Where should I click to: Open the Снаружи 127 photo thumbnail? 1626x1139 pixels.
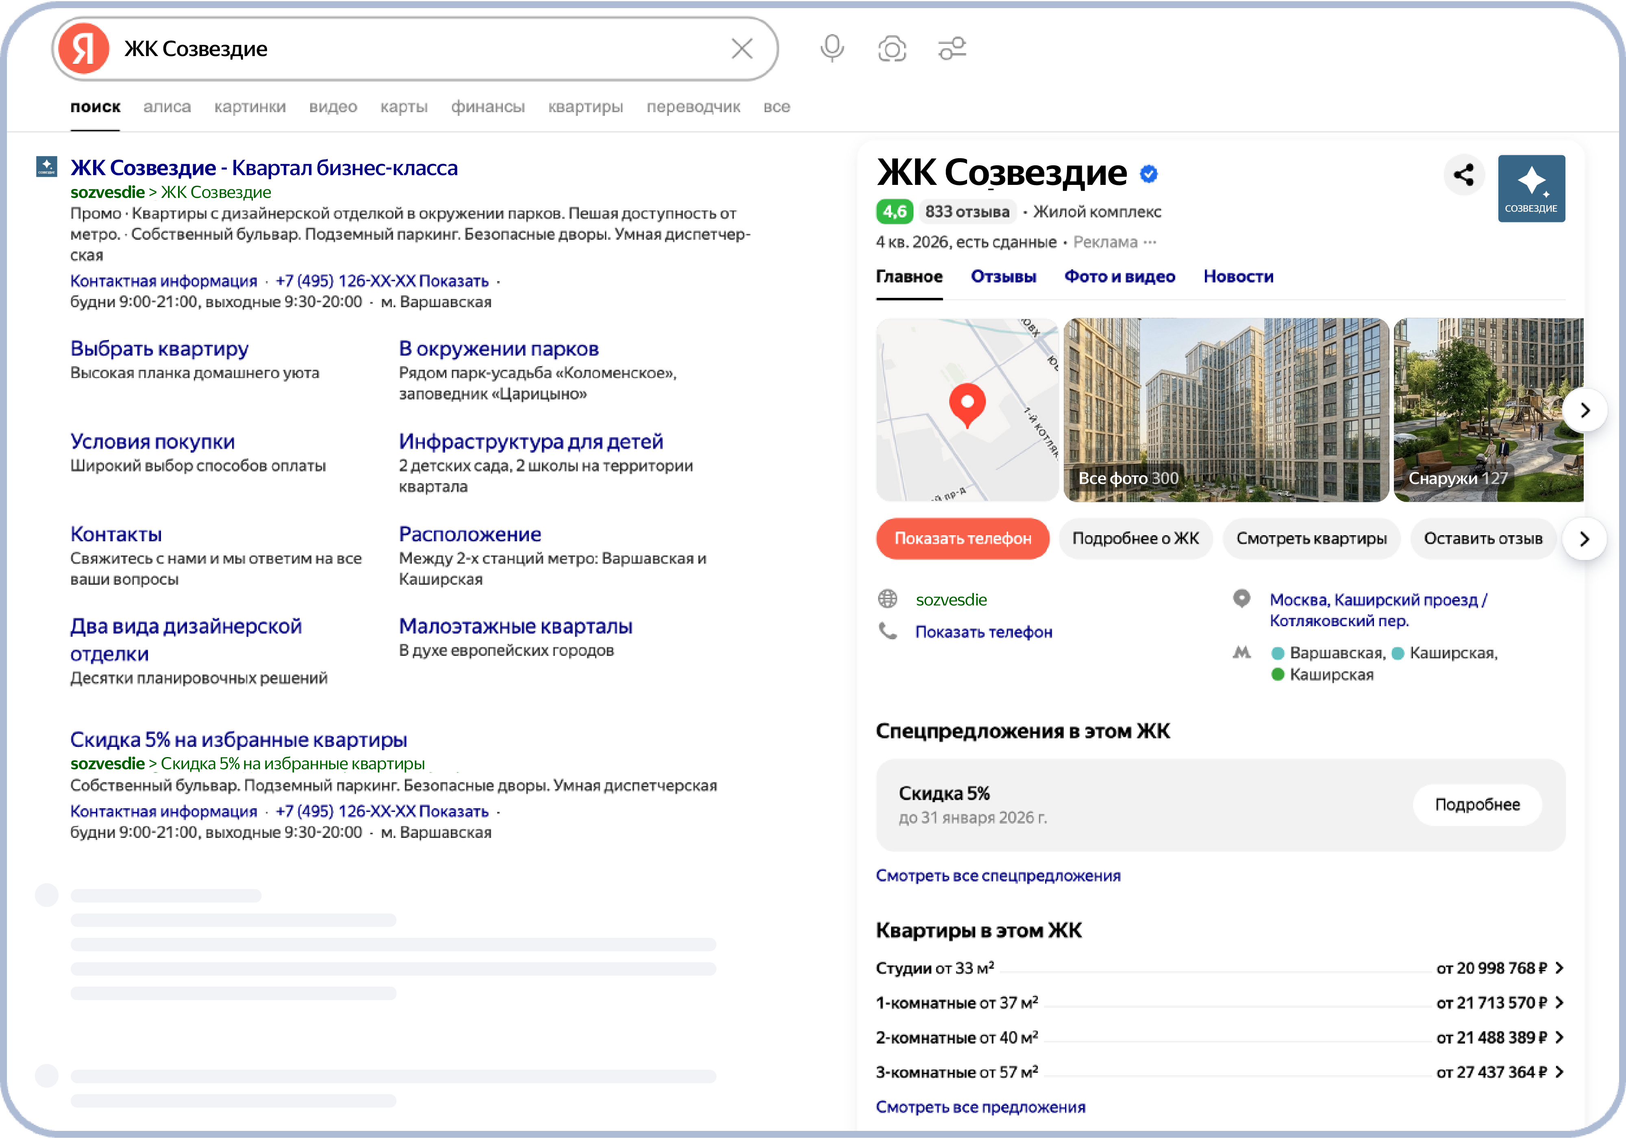tap(1489, 410)
